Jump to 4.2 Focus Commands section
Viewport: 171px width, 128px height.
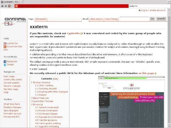pos(46,111)
